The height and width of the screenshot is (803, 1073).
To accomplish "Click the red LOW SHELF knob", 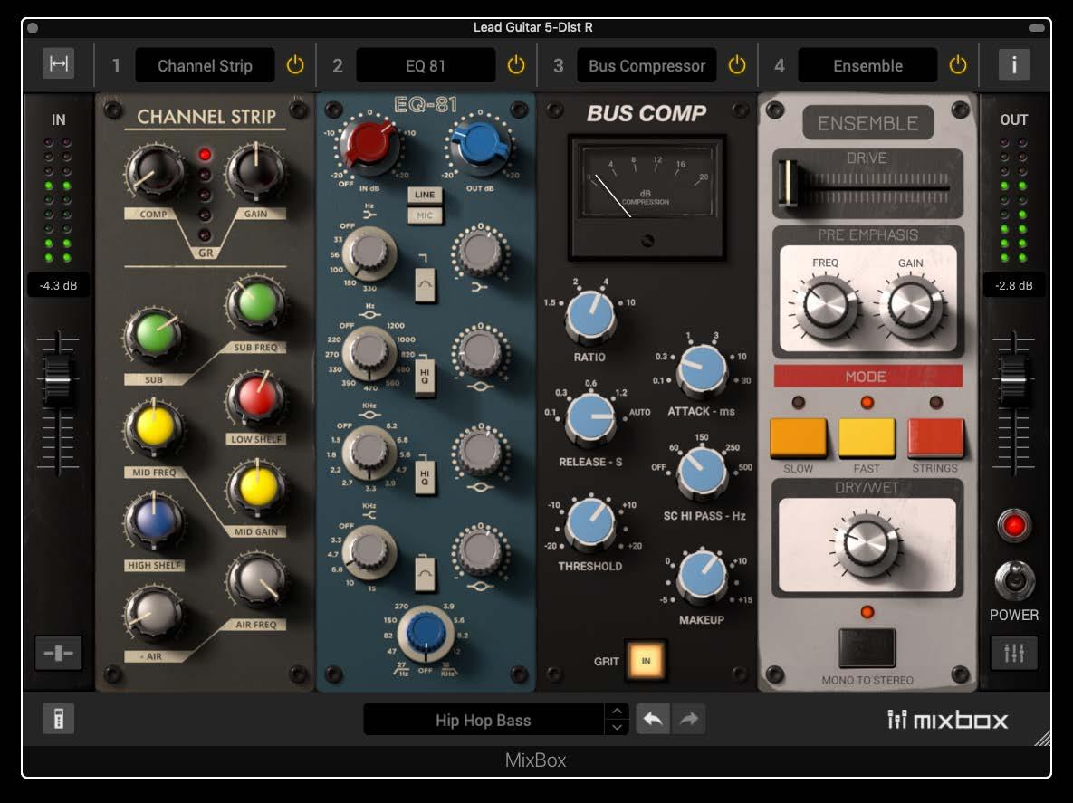I will point(256,397).
